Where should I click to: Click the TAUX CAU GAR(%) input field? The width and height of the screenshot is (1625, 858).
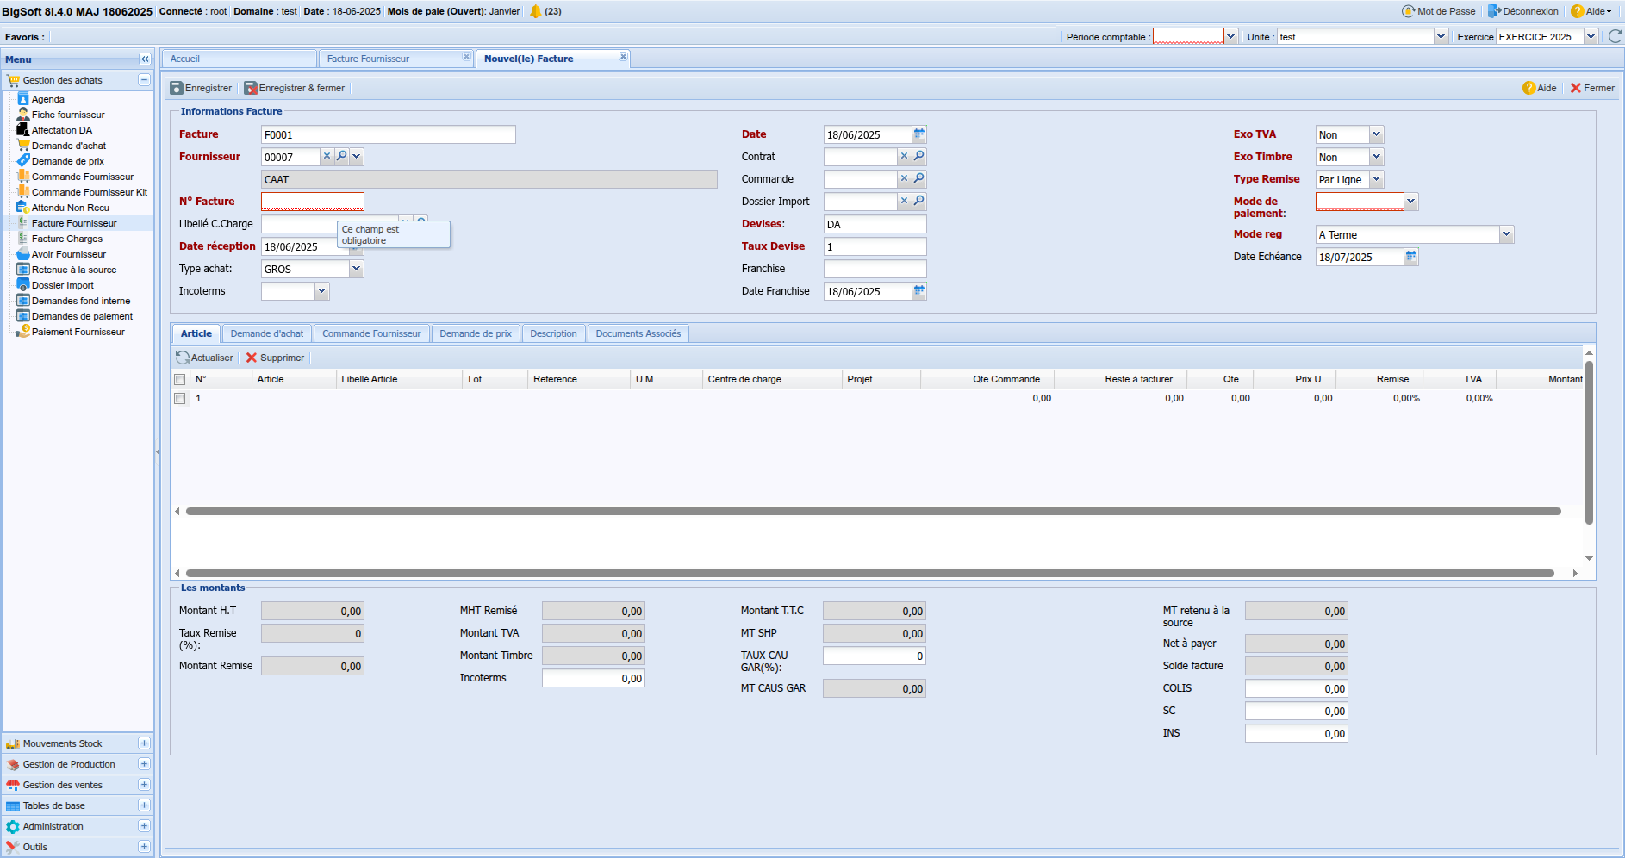pyautogui.click(x=874, y=656)
